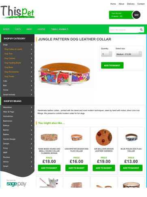This screenshot has height=197, width=147.
Task: Go to the Delivery page link
Action: pyautogui.click(x=131, y=4)
